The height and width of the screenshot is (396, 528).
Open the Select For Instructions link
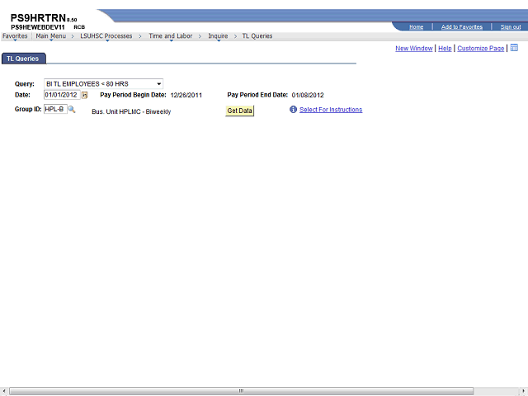pyautogui.click(x=330, y=110)
